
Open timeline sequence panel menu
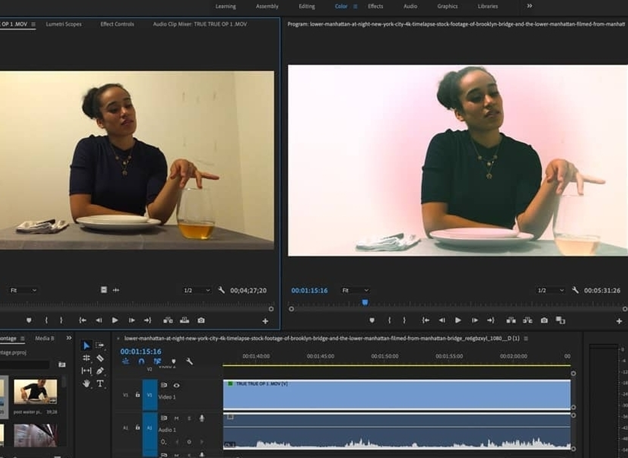pyautogui.click(x=526, y=338)
